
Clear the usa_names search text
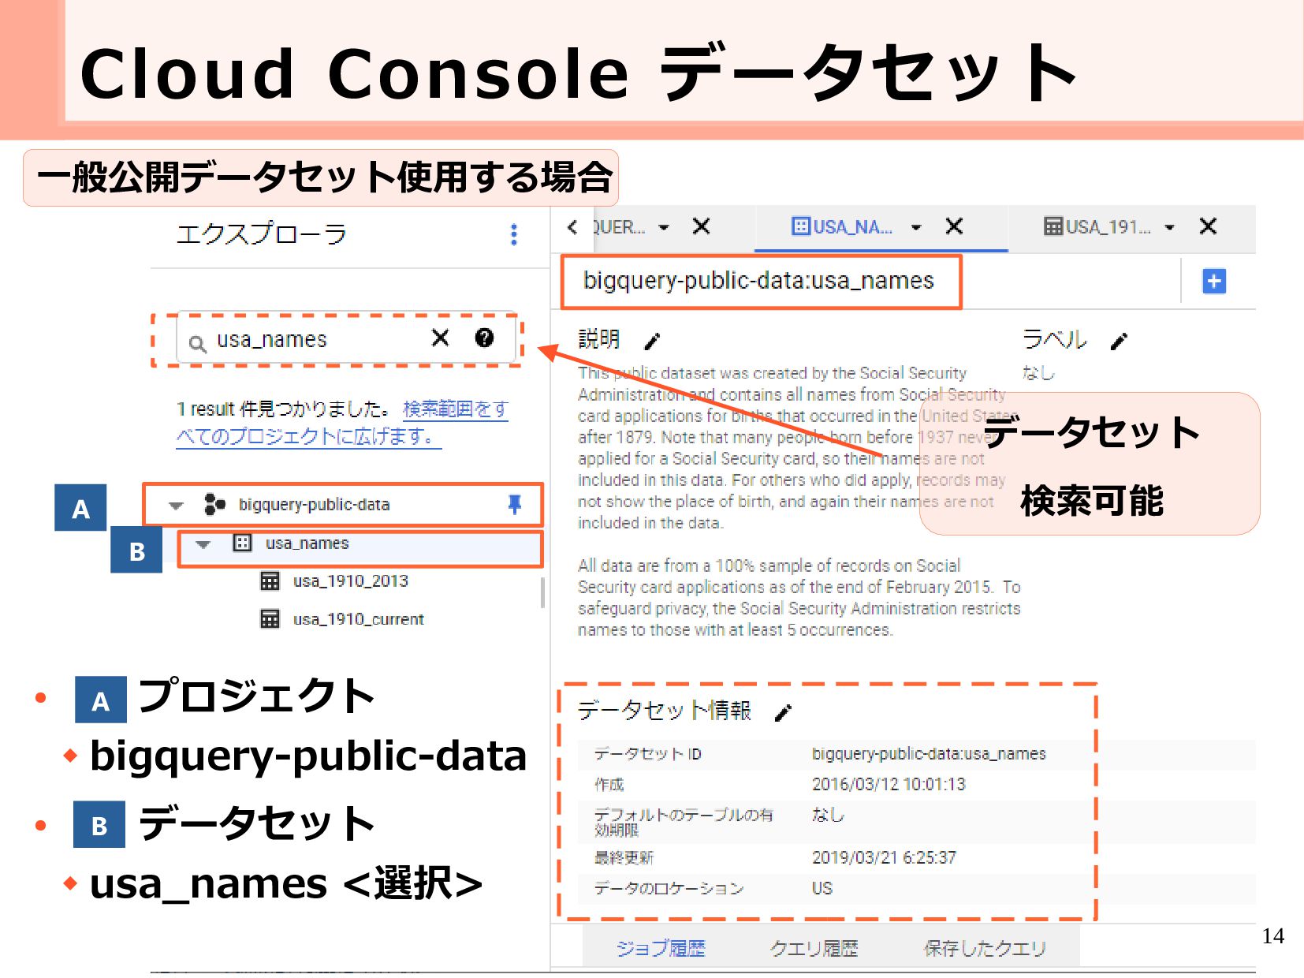441,338
